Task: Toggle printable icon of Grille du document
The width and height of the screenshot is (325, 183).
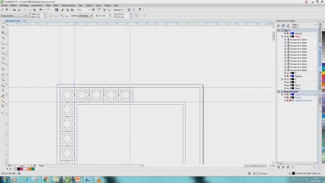Action: (288, 101)
